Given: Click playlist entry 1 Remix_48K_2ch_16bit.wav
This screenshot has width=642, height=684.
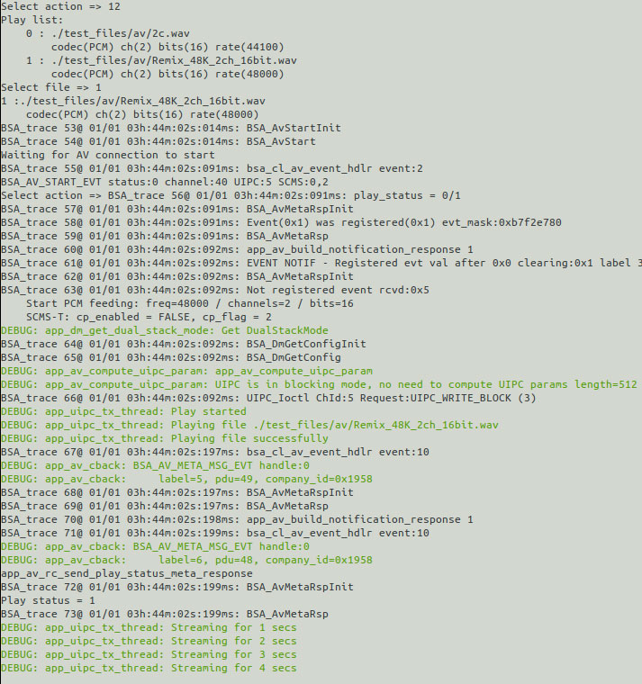Looking at the screenshot, I should [x=161, y=60].
